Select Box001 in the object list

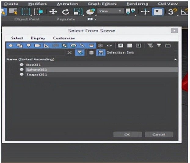pos(33,65)
